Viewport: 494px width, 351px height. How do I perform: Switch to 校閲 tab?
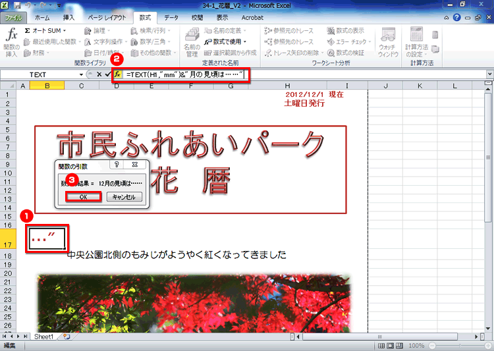coord(197,18)
